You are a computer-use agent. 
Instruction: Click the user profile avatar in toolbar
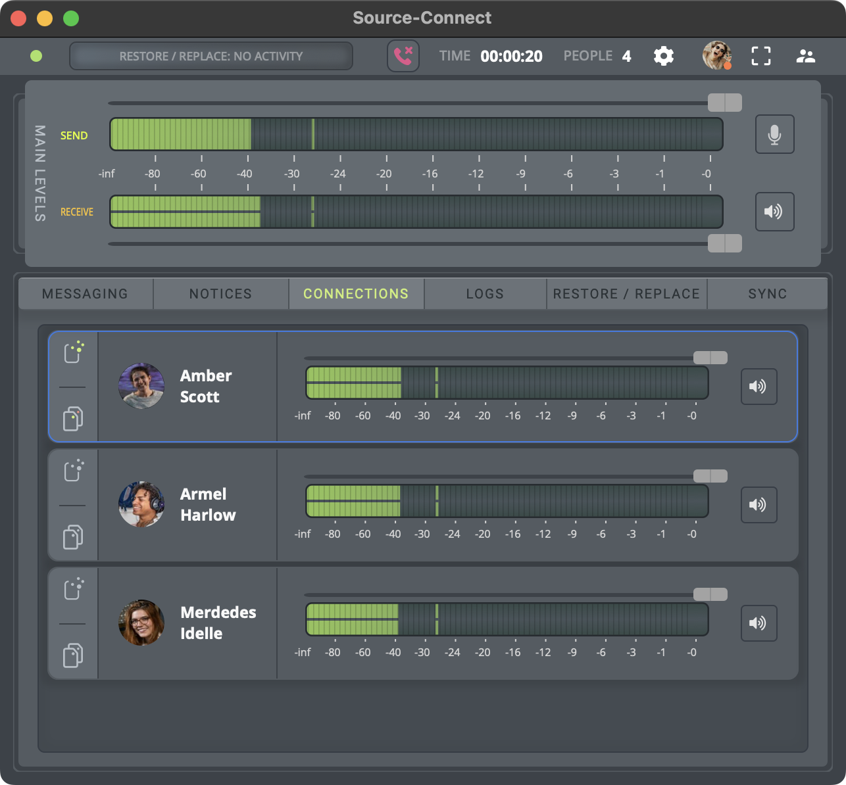pos(716,55)
